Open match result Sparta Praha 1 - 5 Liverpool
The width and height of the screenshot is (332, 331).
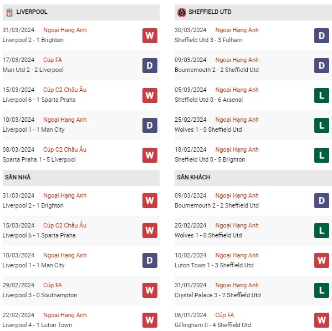pos(39,159)
